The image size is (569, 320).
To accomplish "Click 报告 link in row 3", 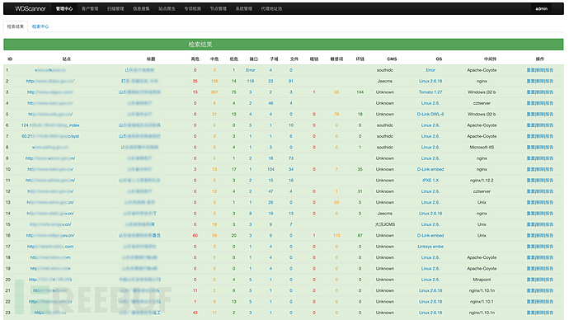I will pyautogui.click(x=549, y=92).
